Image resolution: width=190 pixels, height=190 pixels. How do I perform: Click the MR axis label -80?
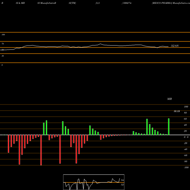click(185, 161)
